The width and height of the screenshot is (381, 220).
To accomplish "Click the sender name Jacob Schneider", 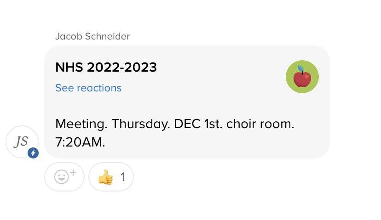I will [92, 36].
